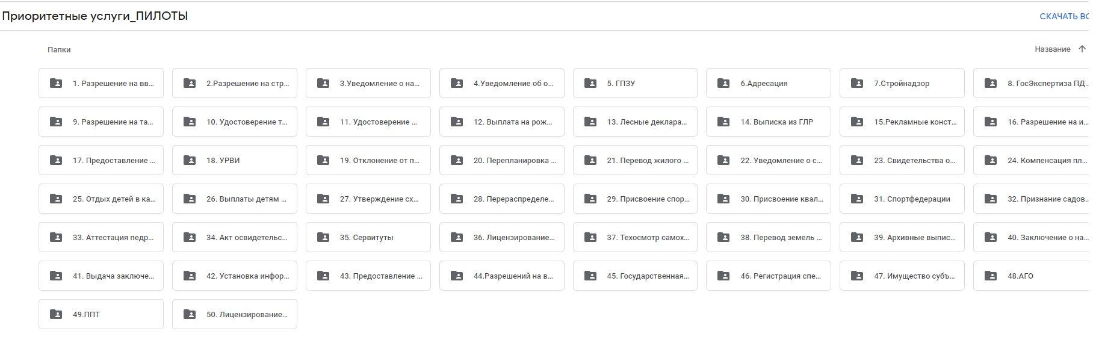Click folder icon beside 31. Спортфедерации
Screen dimensions: 1093x337
tap(858, 199)
